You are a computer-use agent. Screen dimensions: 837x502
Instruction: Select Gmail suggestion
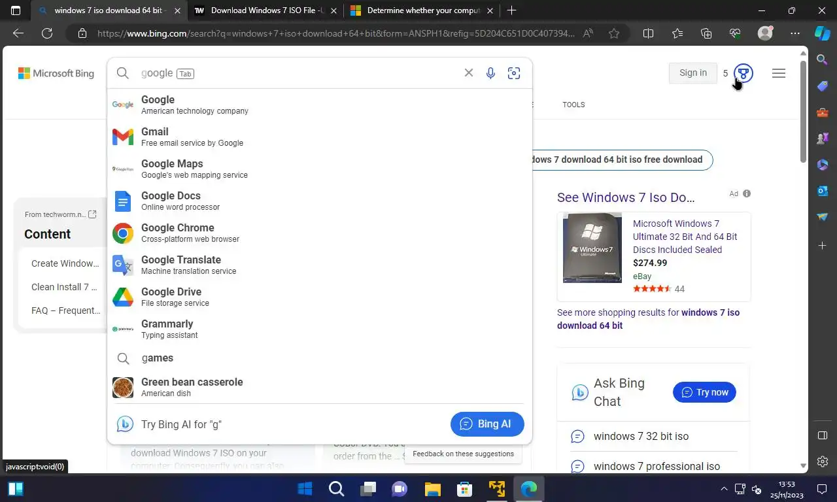point(319,137)
